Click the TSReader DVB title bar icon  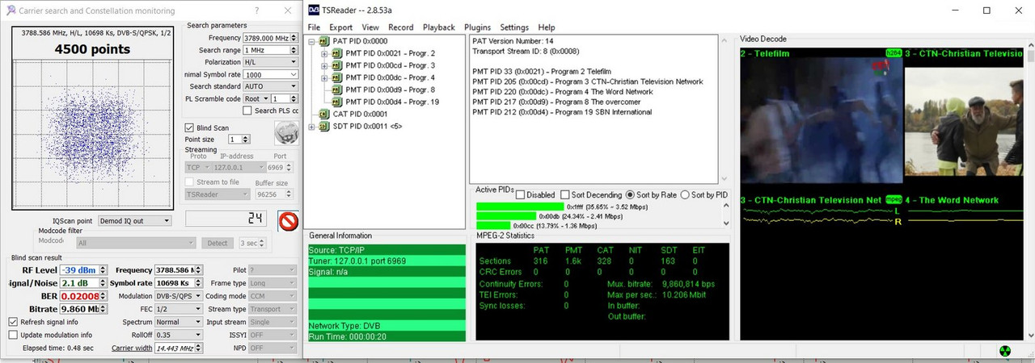[315, 10]
